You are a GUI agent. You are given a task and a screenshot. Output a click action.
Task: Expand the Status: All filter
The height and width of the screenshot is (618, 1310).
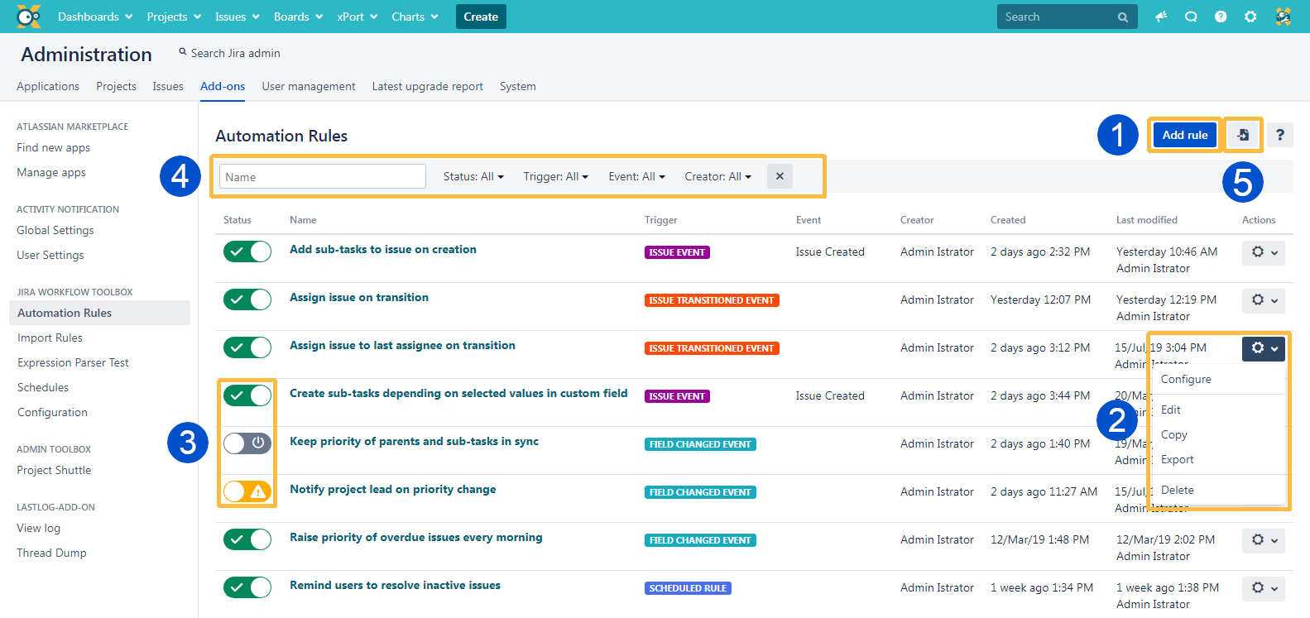[x=473, y=176]
